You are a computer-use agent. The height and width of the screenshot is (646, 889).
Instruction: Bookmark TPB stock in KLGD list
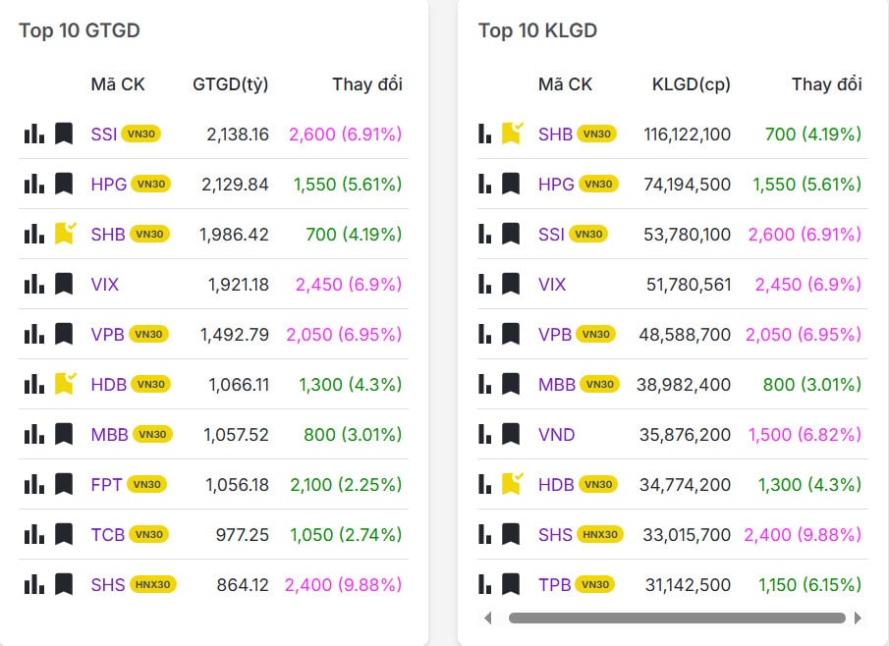(x=511, y=585)
